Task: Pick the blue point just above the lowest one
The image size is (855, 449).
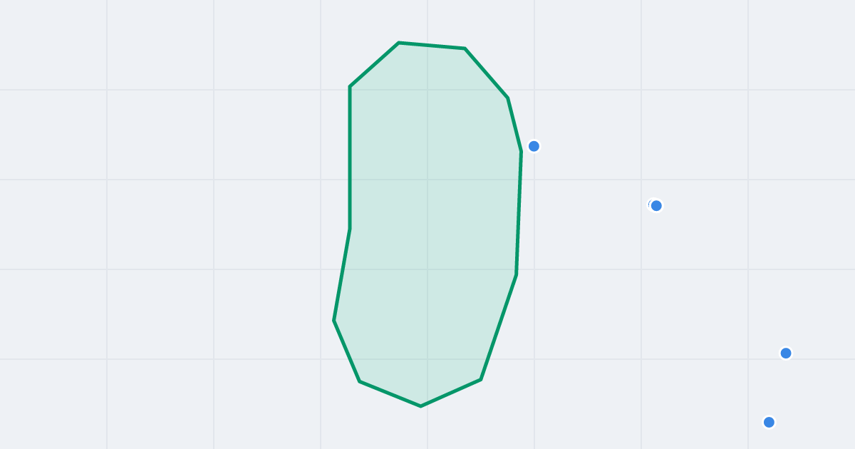Action: [x=786, y=353]
